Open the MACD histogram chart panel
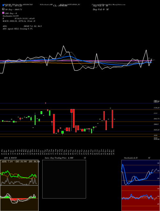Screen dimensions: 160x211 [19, 198]
